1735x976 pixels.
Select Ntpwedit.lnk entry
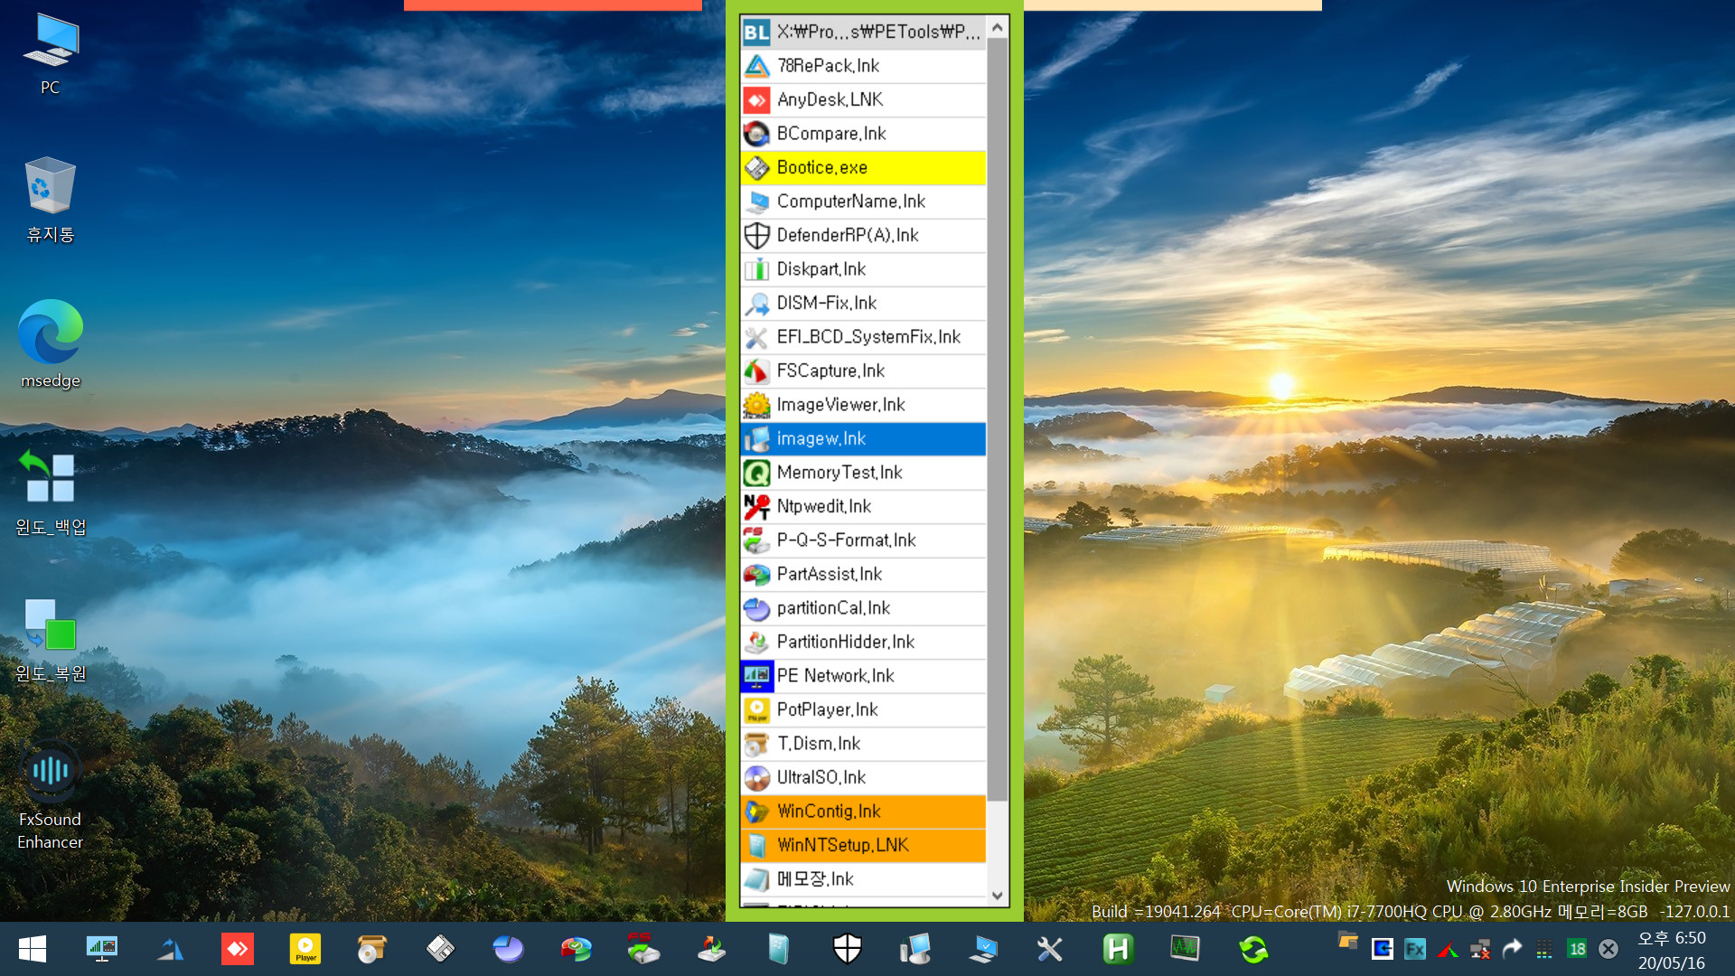pyautogui.click(x=863, y=506)
